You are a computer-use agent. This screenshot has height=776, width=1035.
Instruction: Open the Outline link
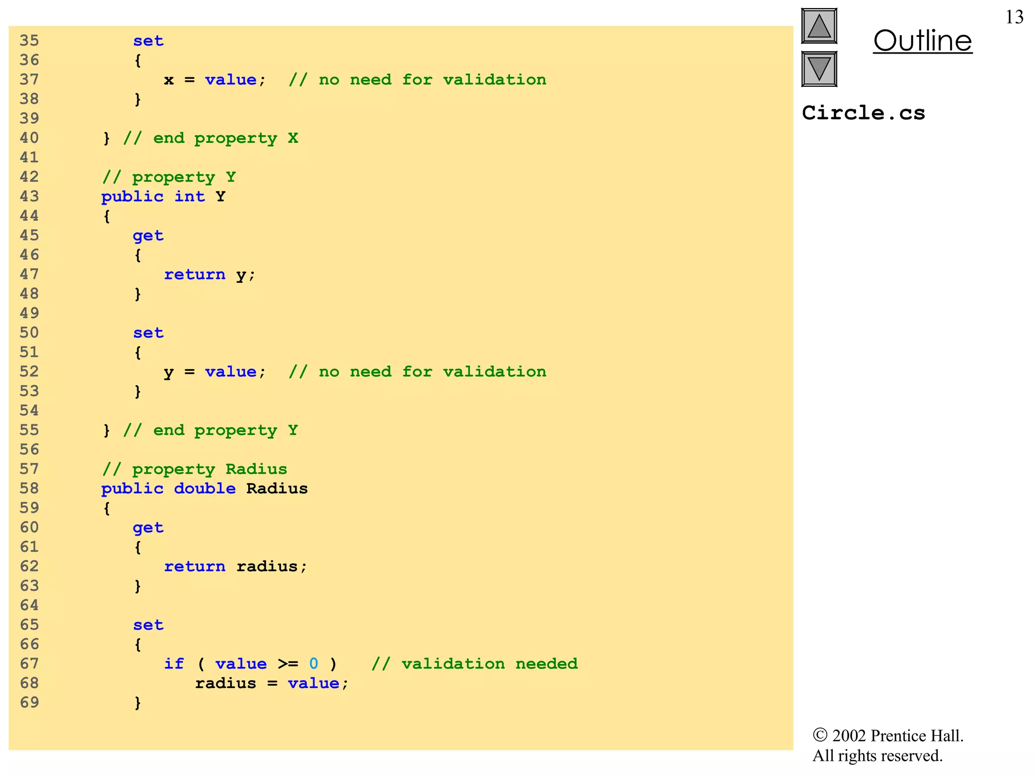click(922, 40)
